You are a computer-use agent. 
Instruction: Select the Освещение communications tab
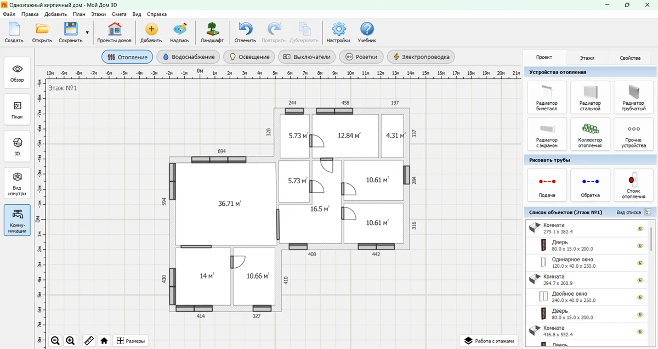point(249,57)
